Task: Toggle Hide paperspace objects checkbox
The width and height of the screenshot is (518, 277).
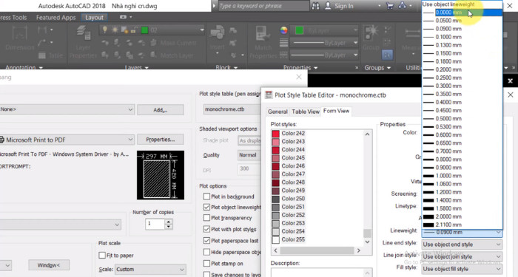Action: pos(206,253)
